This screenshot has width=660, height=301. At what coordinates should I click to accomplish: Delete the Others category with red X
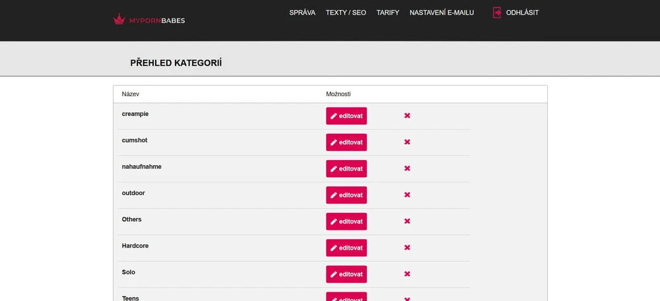(x=407, y=221)
